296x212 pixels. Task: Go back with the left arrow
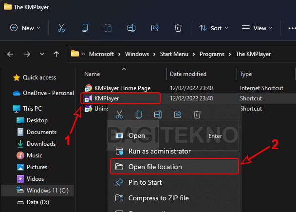pyautogui.click(x=10, y=54)
